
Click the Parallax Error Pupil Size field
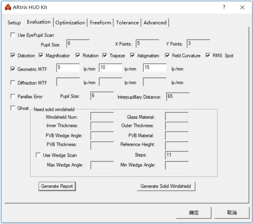(102, 96)
